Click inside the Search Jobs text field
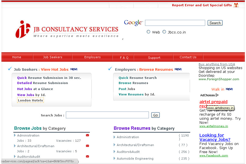 (107, 115)
